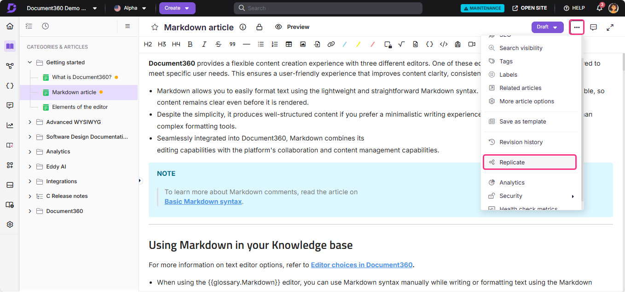The width and height of the screenshot is (625, 292).
Task: Insert a hyperlink using the link icon
Action: (x=330, y=44)
